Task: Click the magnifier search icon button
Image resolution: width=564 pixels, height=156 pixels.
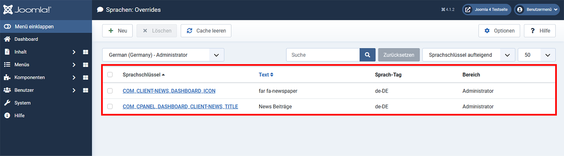Action: 367,55
